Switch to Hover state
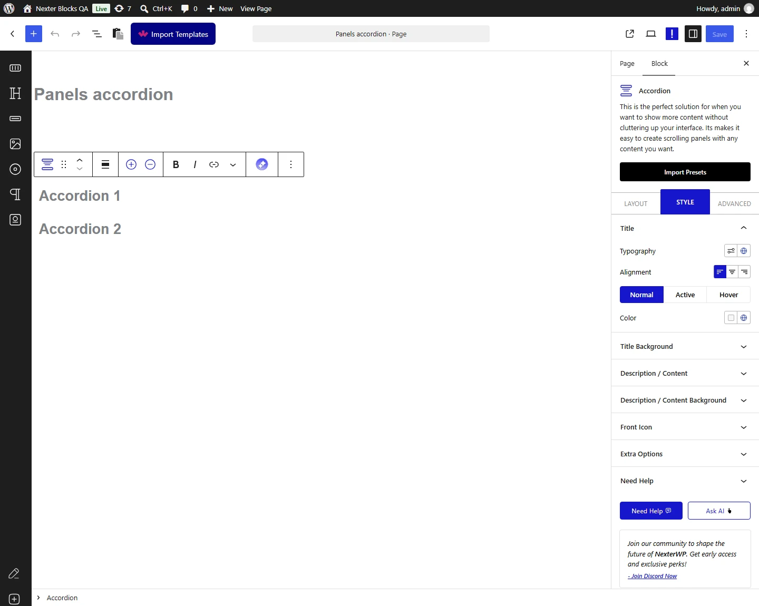This screenshot has height=606, width=759. [x=728, y=295]
